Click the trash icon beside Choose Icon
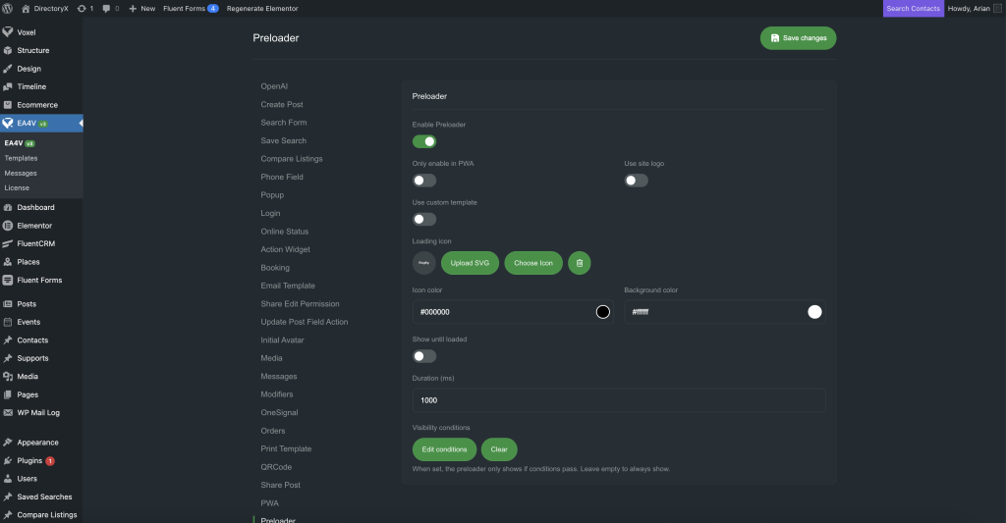 pos(580,263)
